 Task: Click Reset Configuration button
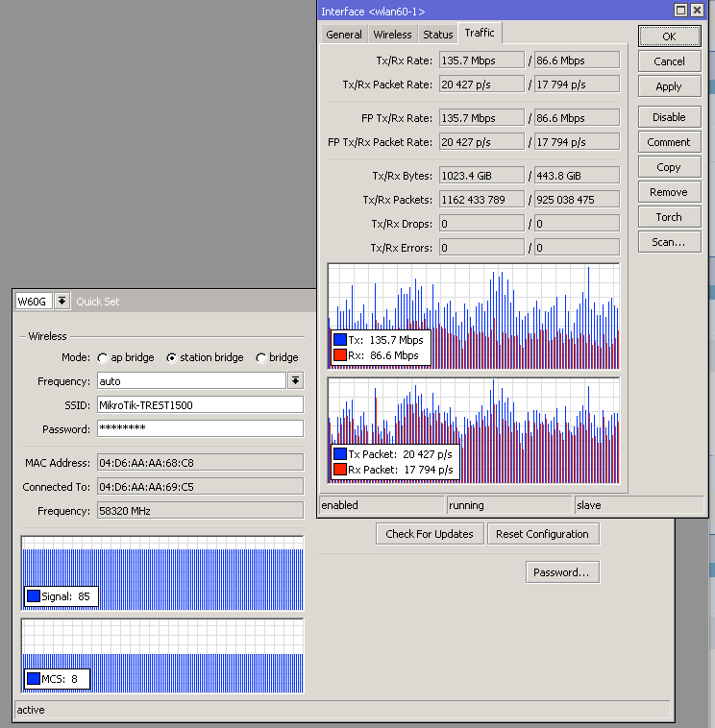543,534
